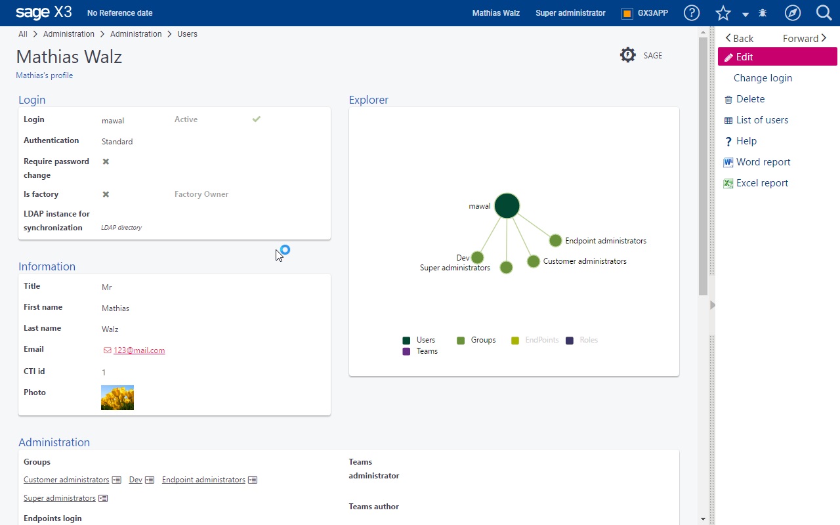Toggle the Is factory checkbox
This screenshot has height=525, width=840.
tap(106, 194)
